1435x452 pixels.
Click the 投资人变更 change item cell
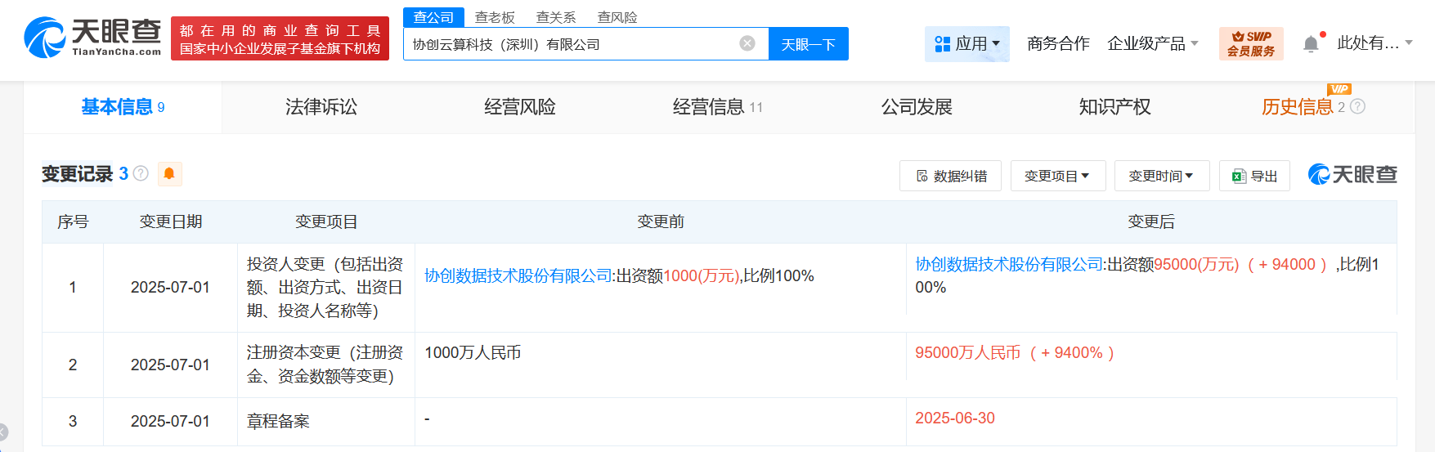click(325, 288)
